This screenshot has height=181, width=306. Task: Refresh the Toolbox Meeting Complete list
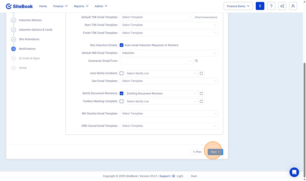coord(201,101)
